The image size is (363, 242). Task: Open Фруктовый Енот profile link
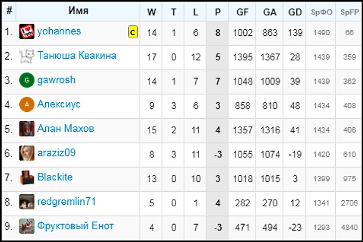tap(76, 226)
